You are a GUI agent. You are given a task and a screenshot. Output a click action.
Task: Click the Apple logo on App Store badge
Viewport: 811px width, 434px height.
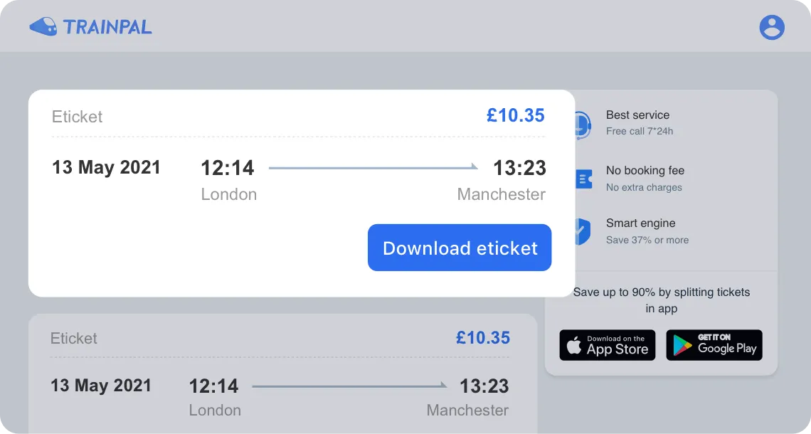tap(574, 345)
